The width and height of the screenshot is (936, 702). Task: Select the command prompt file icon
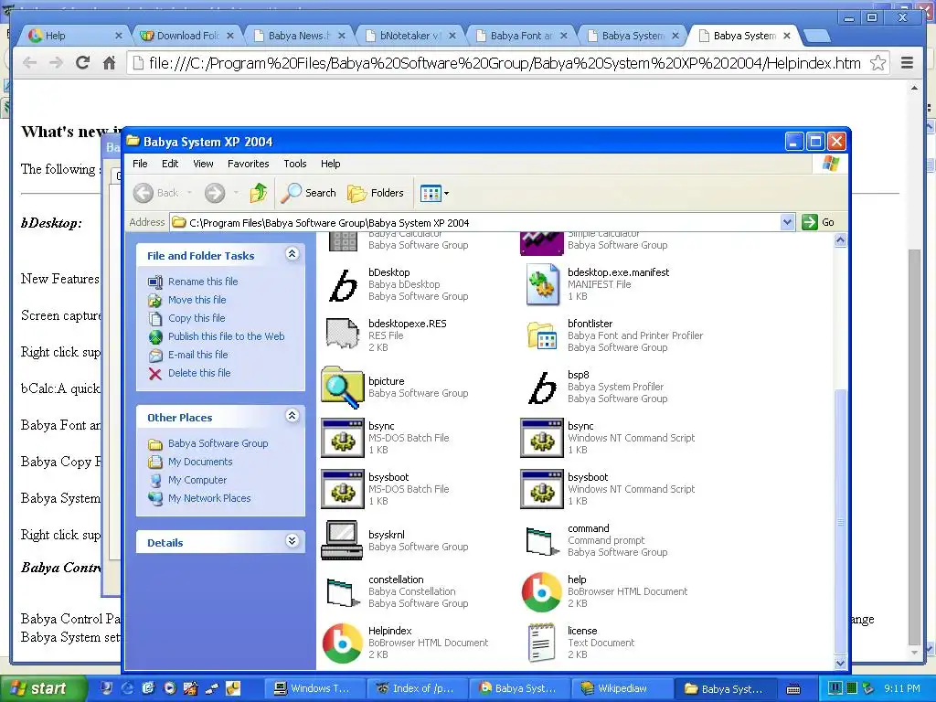[542, 540]
